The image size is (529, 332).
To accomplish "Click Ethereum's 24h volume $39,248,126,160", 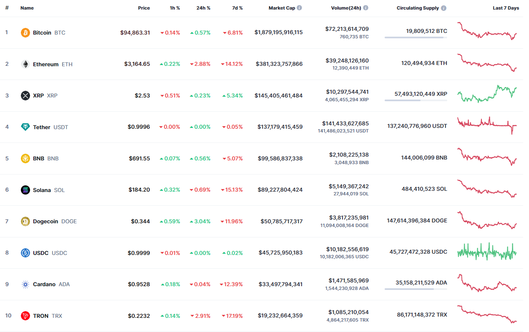I will click(x=347, y=60).
